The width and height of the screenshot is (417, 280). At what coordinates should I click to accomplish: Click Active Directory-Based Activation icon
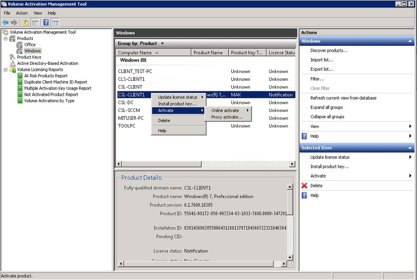13,64
